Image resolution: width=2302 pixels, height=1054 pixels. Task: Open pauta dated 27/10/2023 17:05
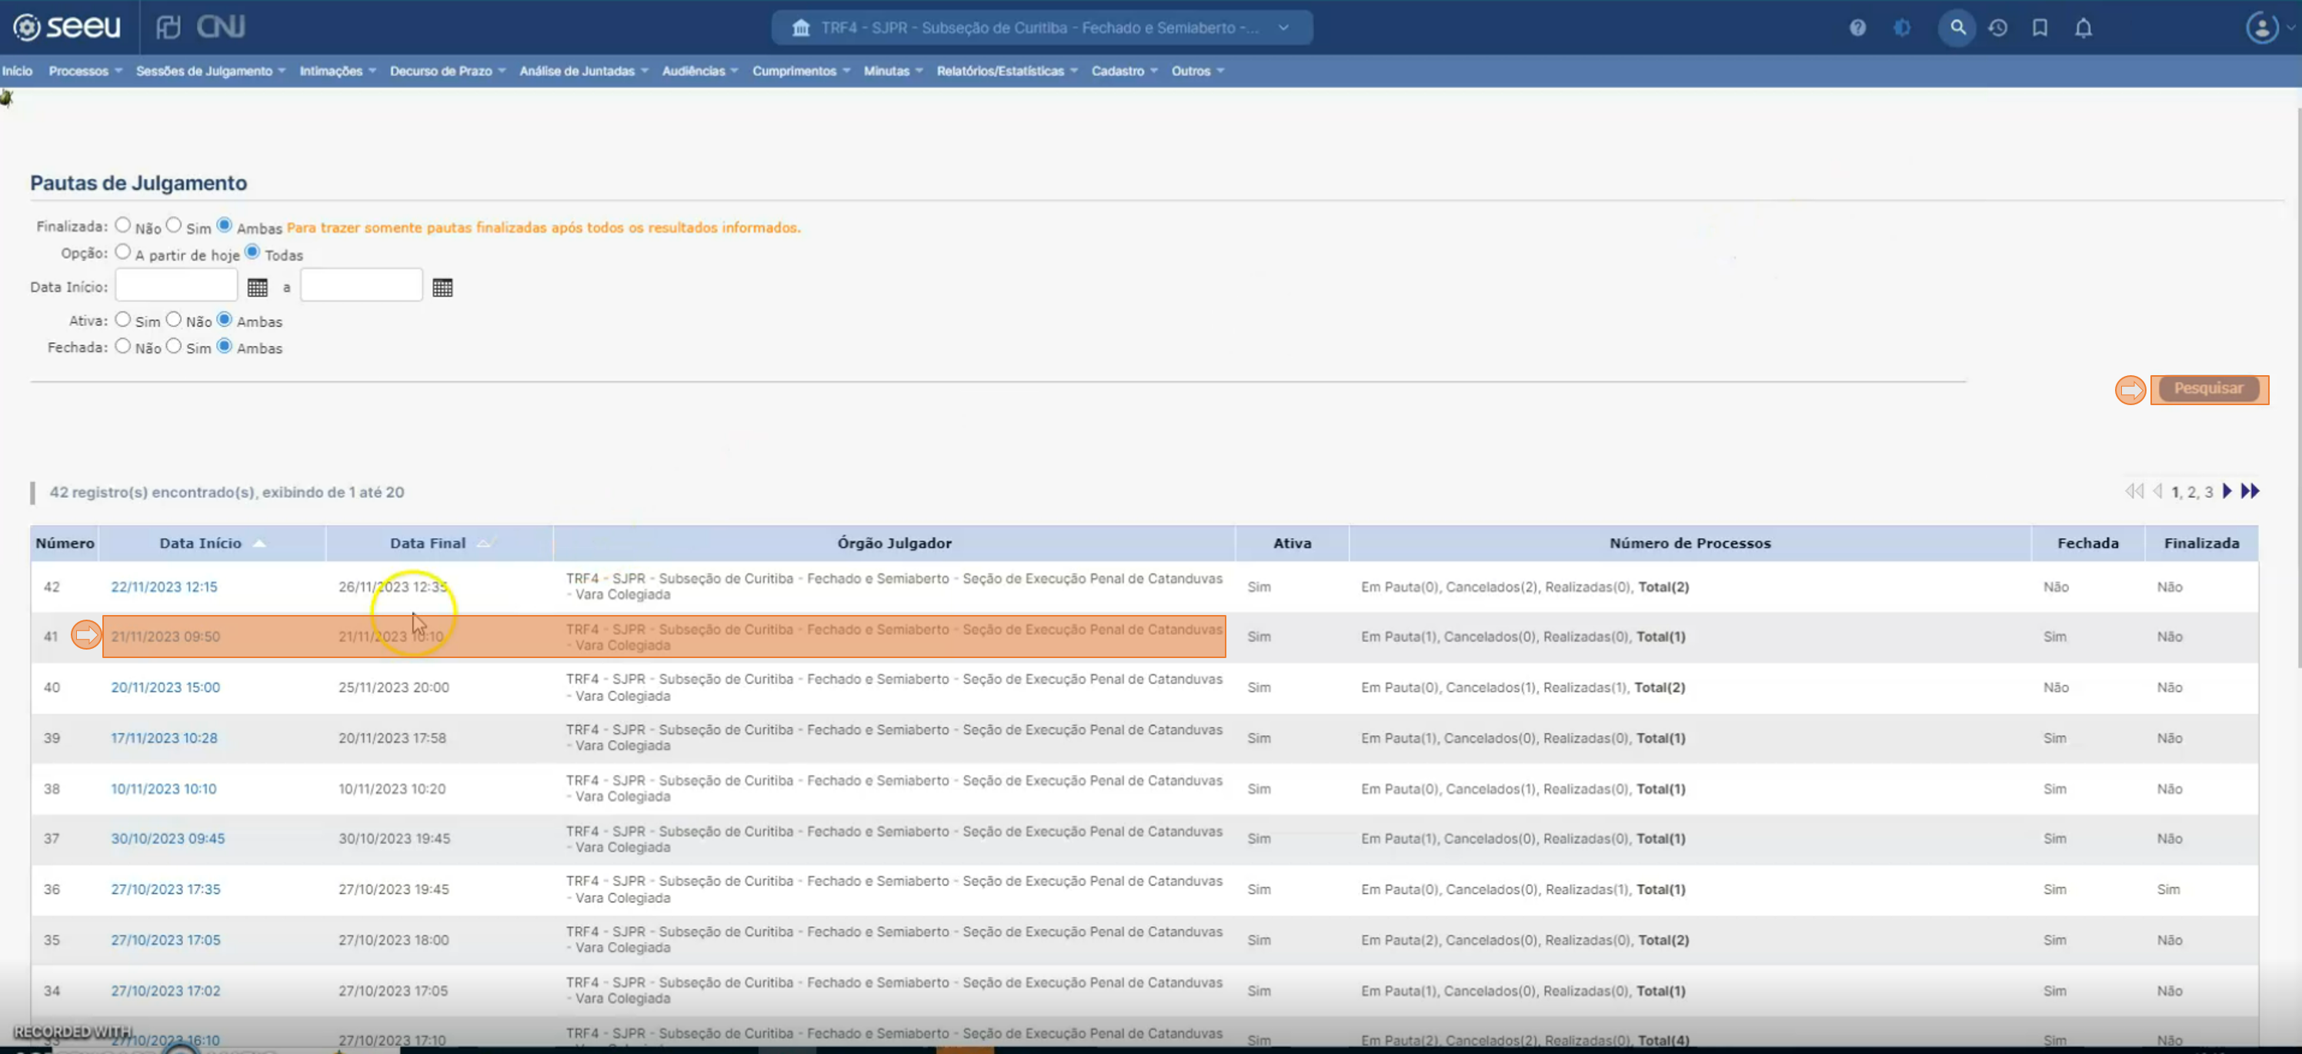pos(165,940)
